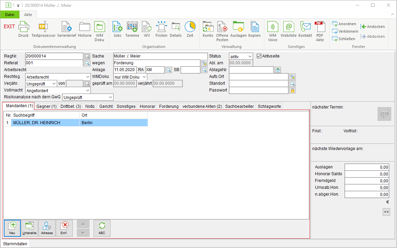Image resolution: width=397 pixels, height=248 pixels.
Task: Toggle the Aktivseite checkbox
Action: click(x=259, y=56)
